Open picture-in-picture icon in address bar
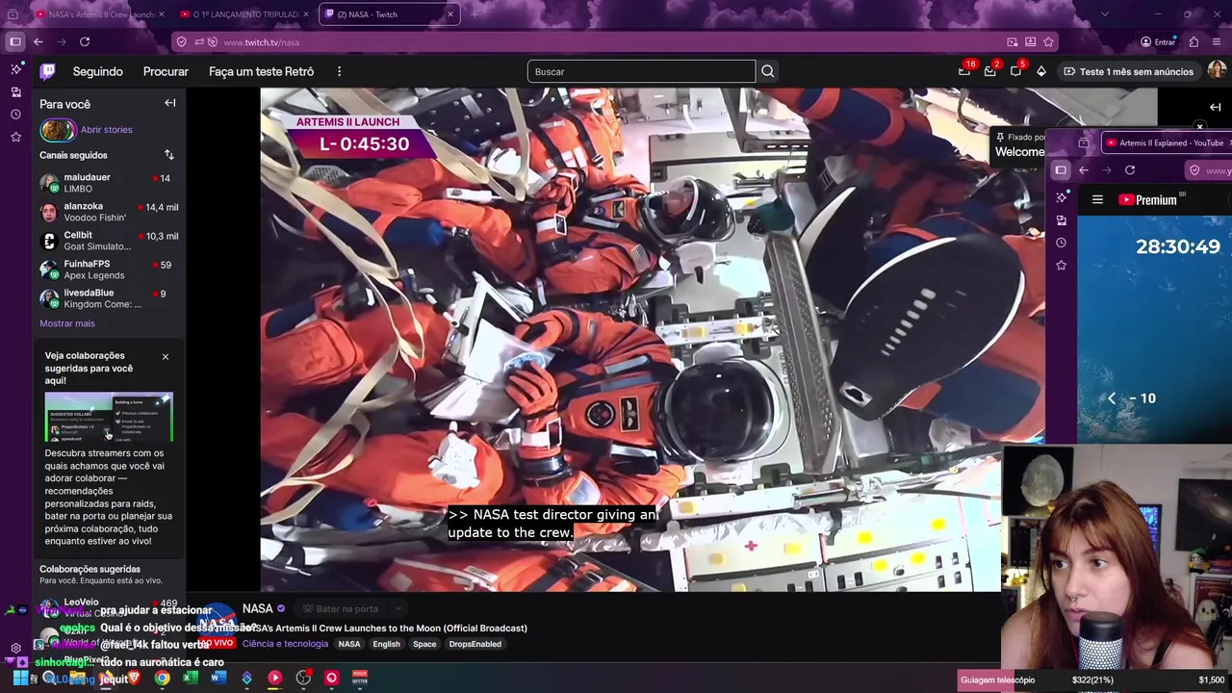This screenshot has height=693, width=1232. [1012, 42]
